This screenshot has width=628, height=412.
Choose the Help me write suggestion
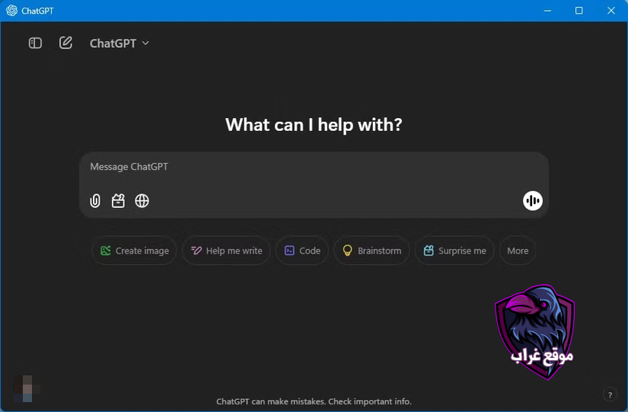tap(226, 251)
